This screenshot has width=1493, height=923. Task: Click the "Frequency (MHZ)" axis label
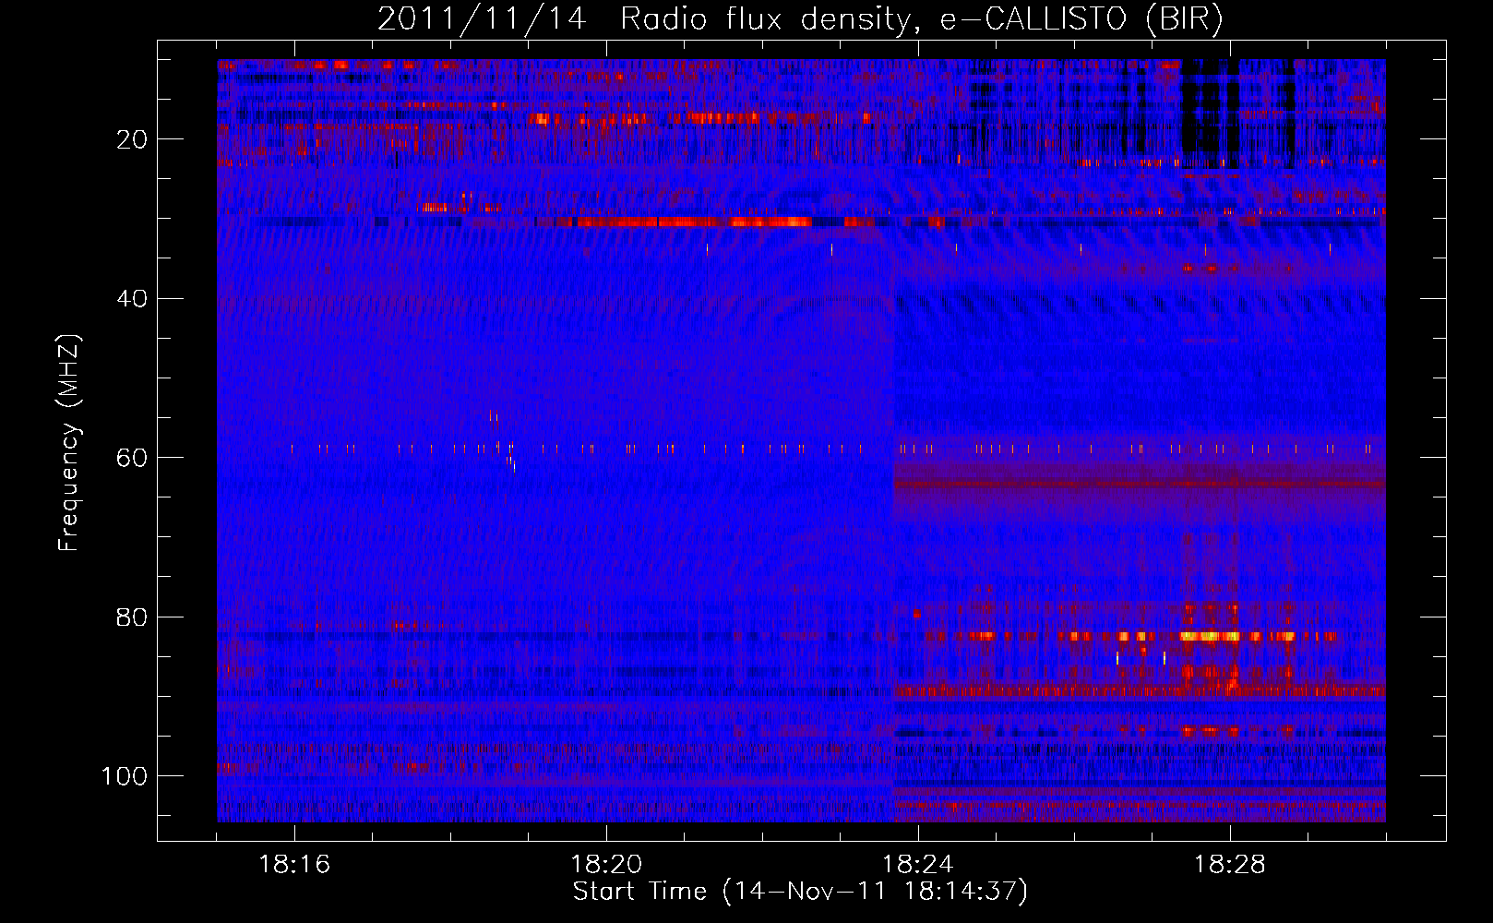70,443
